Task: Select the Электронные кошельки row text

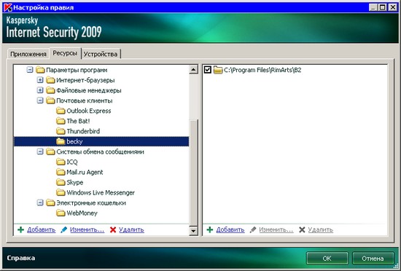Action: point(91,203)
